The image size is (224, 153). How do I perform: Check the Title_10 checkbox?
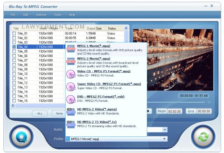tap(14, 74)
